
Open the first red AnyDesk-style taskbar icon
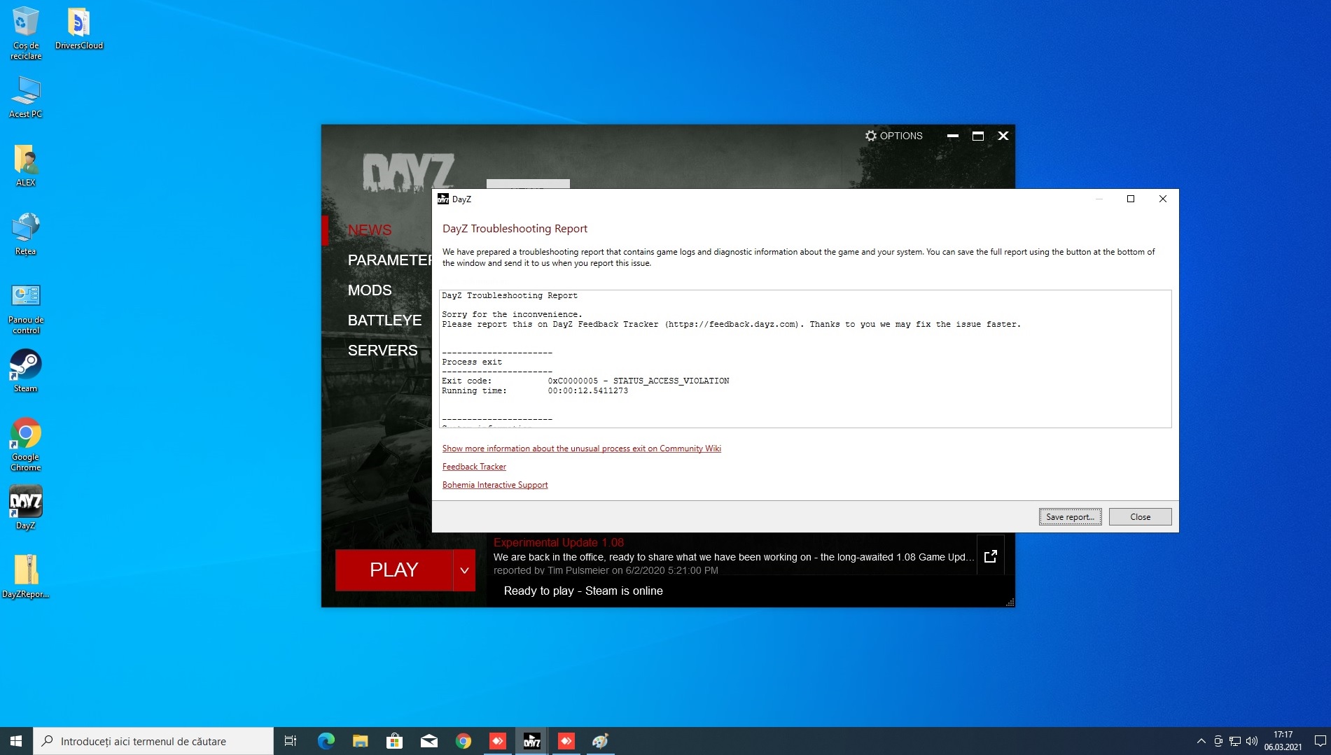tap(497, 741)
